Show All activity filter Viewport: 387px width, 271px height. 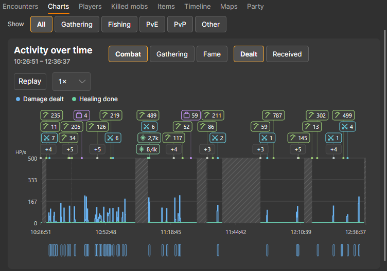coord(41,24)
